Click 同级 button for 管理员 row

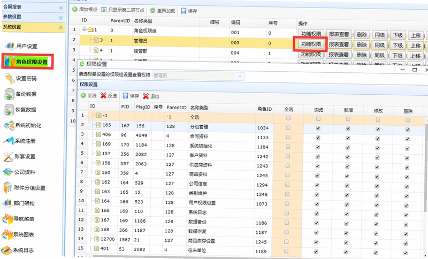tap(380, 45)
